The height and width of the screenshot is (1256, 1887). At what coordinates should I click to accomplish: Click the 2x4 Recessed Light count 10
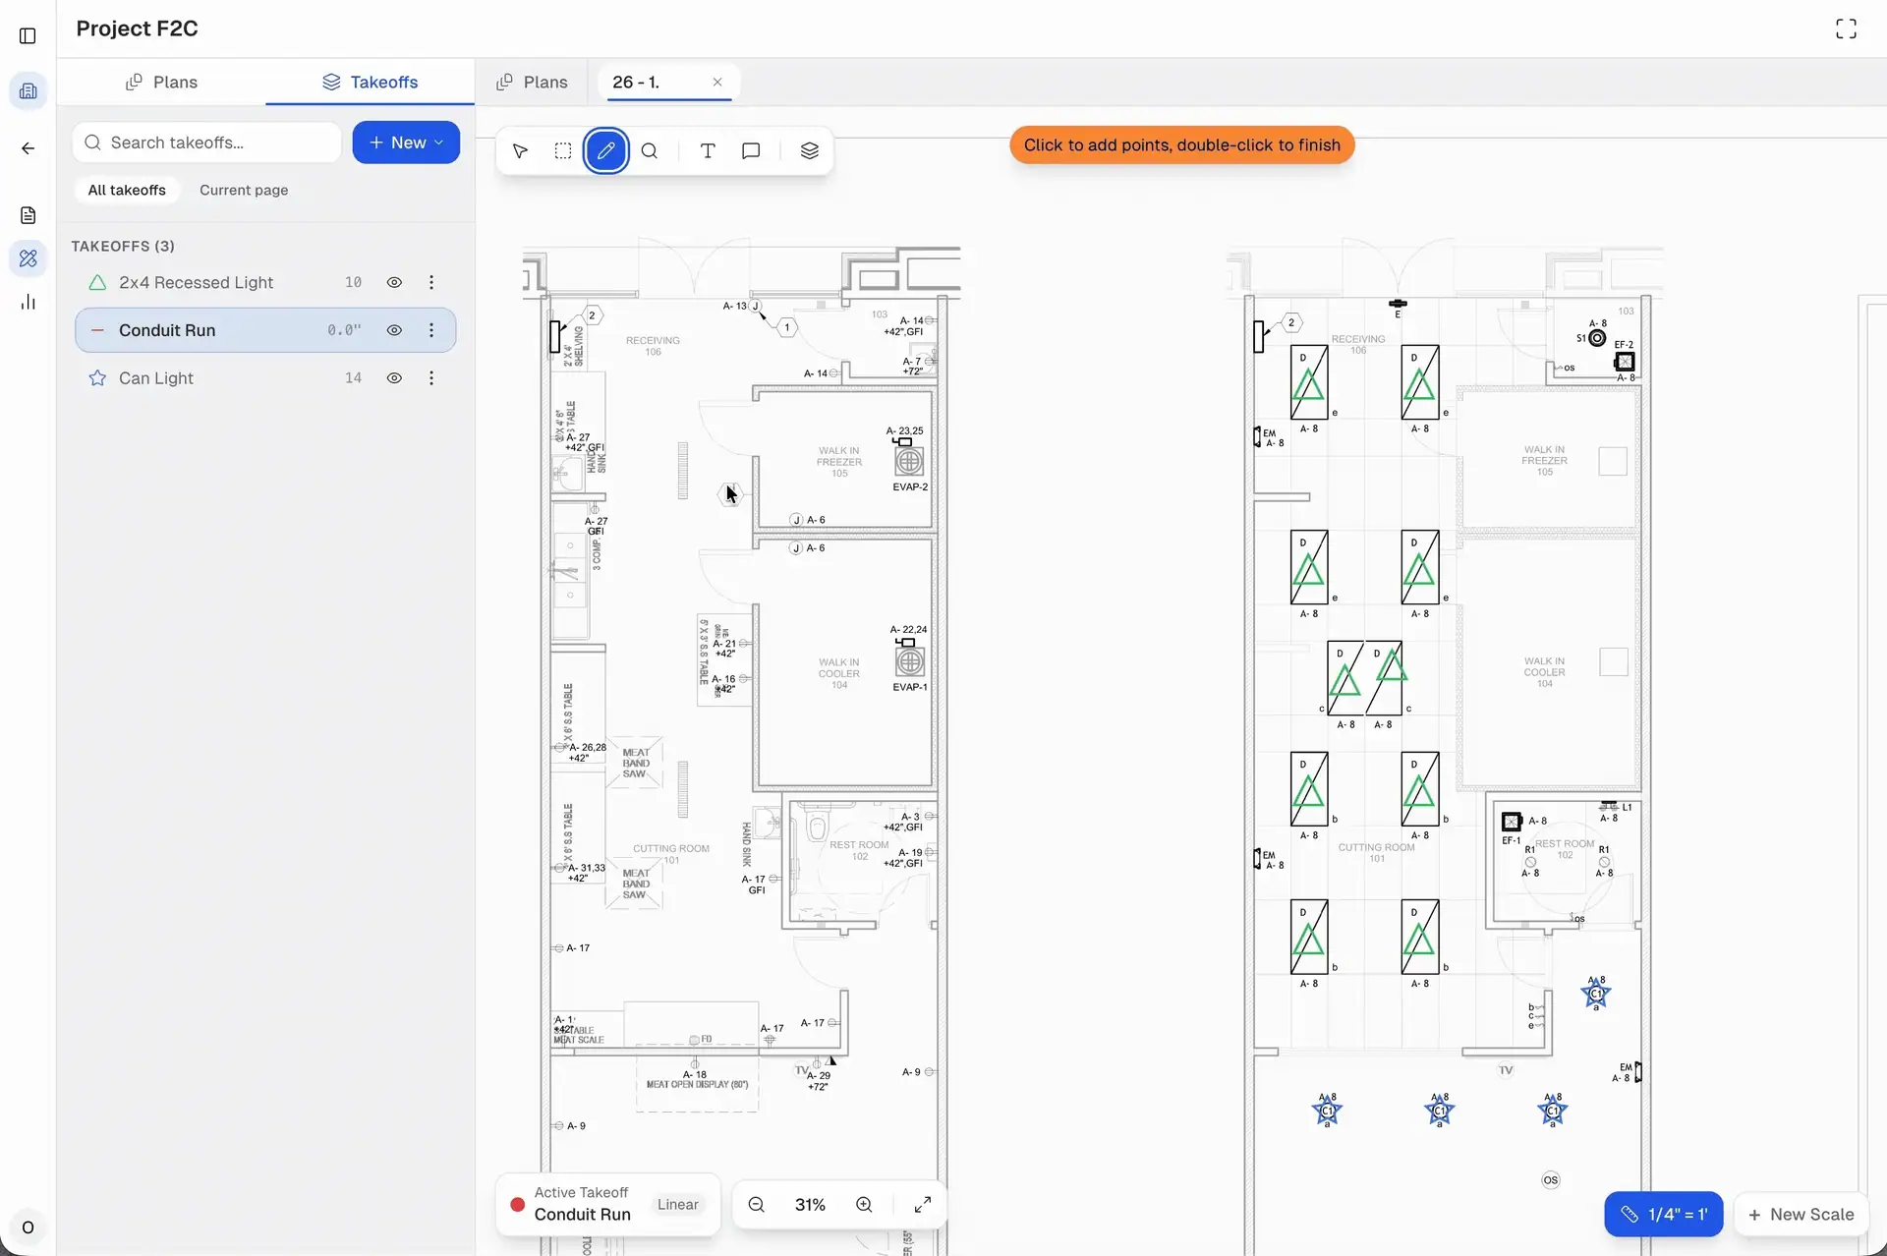click(353, 283)
